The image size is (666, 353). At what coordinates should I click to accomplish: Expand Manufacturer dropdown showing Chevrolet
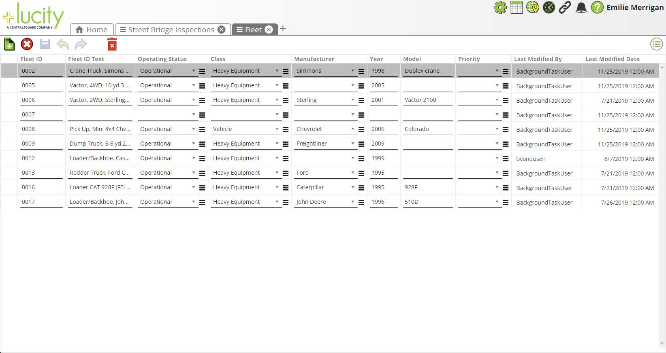click(353, 129)
